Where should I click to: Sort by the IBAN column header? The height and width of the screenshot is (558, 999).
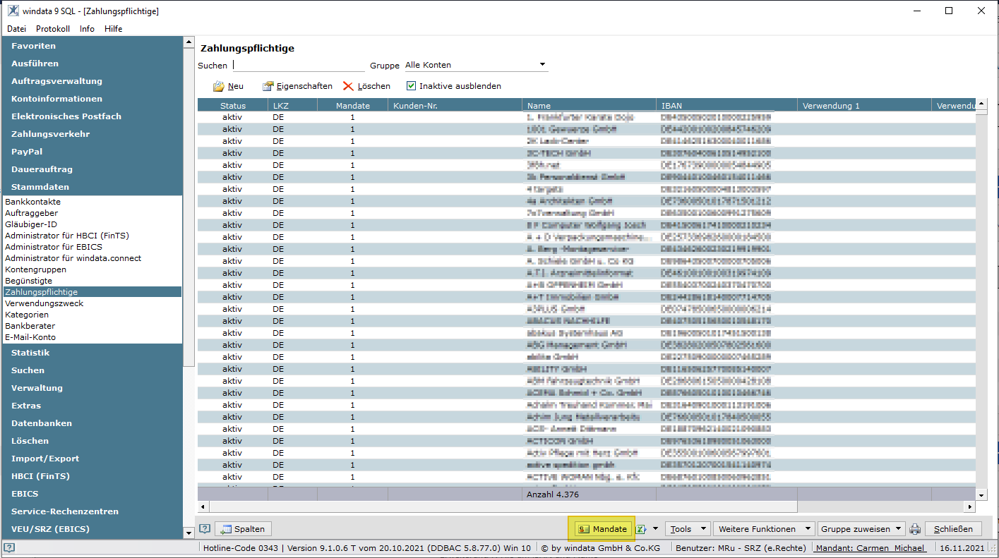click(x=727, y=106)
